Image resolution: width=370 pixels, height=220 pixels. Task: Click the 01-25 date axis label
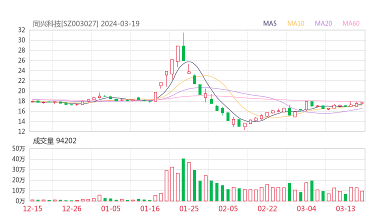tap(189, 208)
